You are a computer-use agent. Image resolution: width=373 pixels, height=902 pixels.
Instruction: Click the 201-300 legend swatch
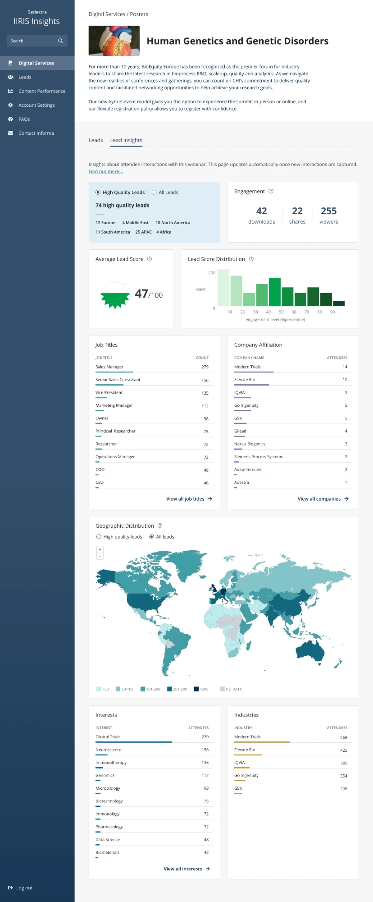(x=169, y=689)
